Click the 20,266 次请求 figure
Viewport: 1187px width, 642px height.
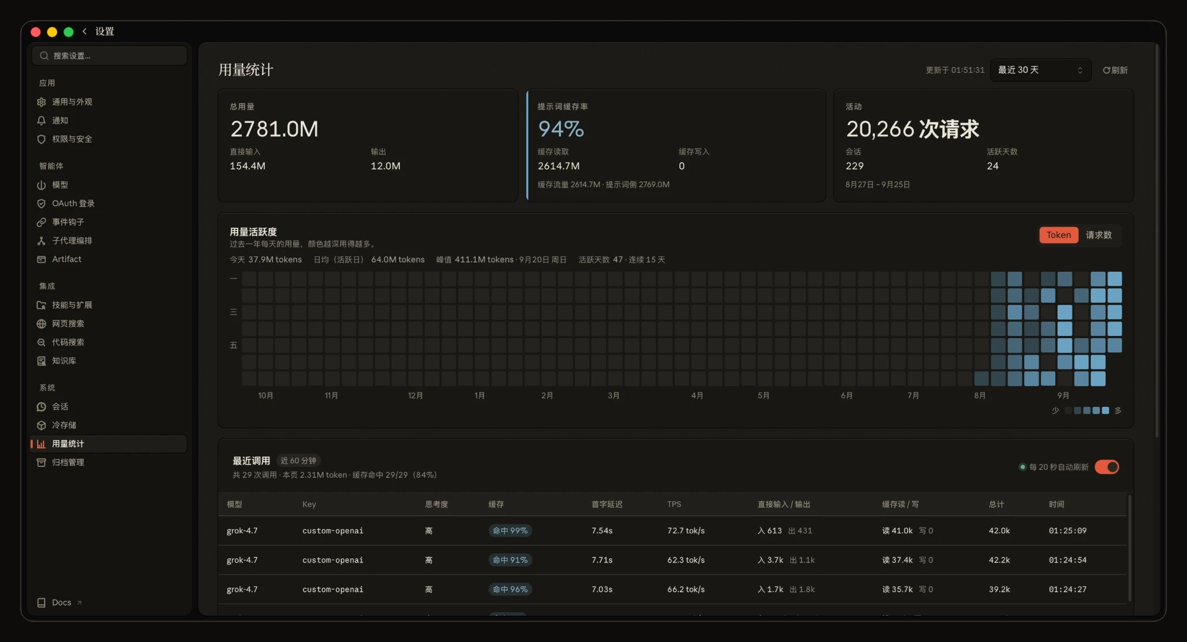pyautogui.click(x=913, y=129)
